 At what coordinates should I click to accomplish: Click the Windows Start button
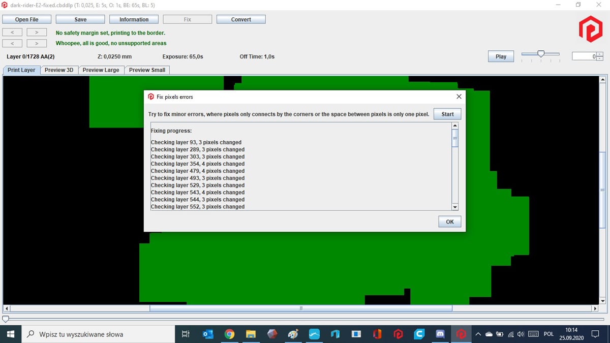click(x=10, y=334)
